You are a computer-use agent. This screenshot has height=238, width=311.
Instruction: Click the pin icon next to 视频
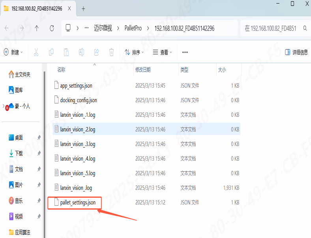click(39, 216)
